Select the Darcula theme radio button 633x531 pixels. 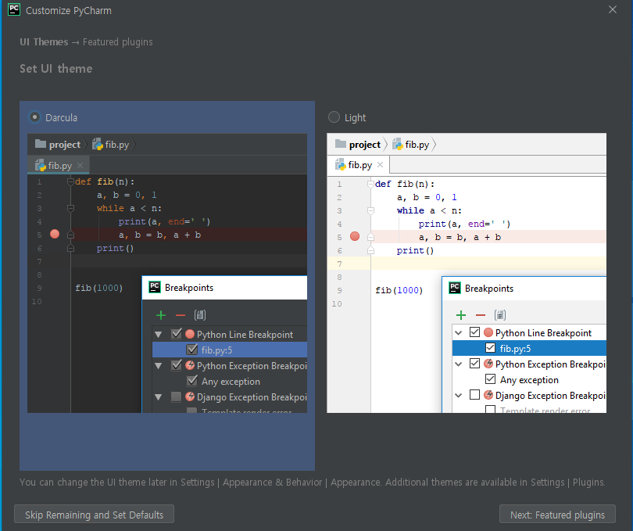[x=34, y=117]
